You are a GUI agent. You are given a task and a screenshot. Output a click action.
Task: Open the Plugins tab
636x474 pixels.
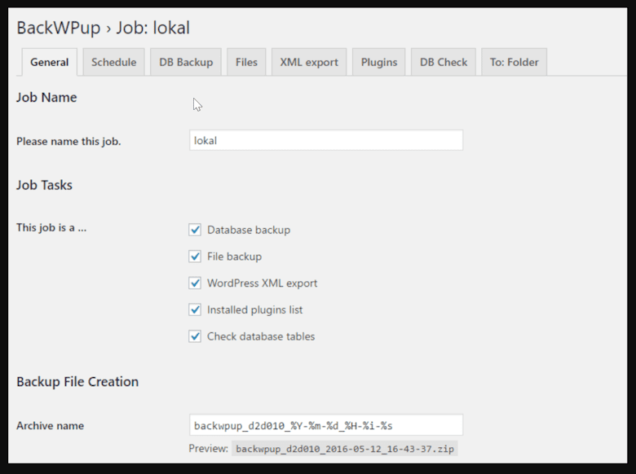pos(379,62)
